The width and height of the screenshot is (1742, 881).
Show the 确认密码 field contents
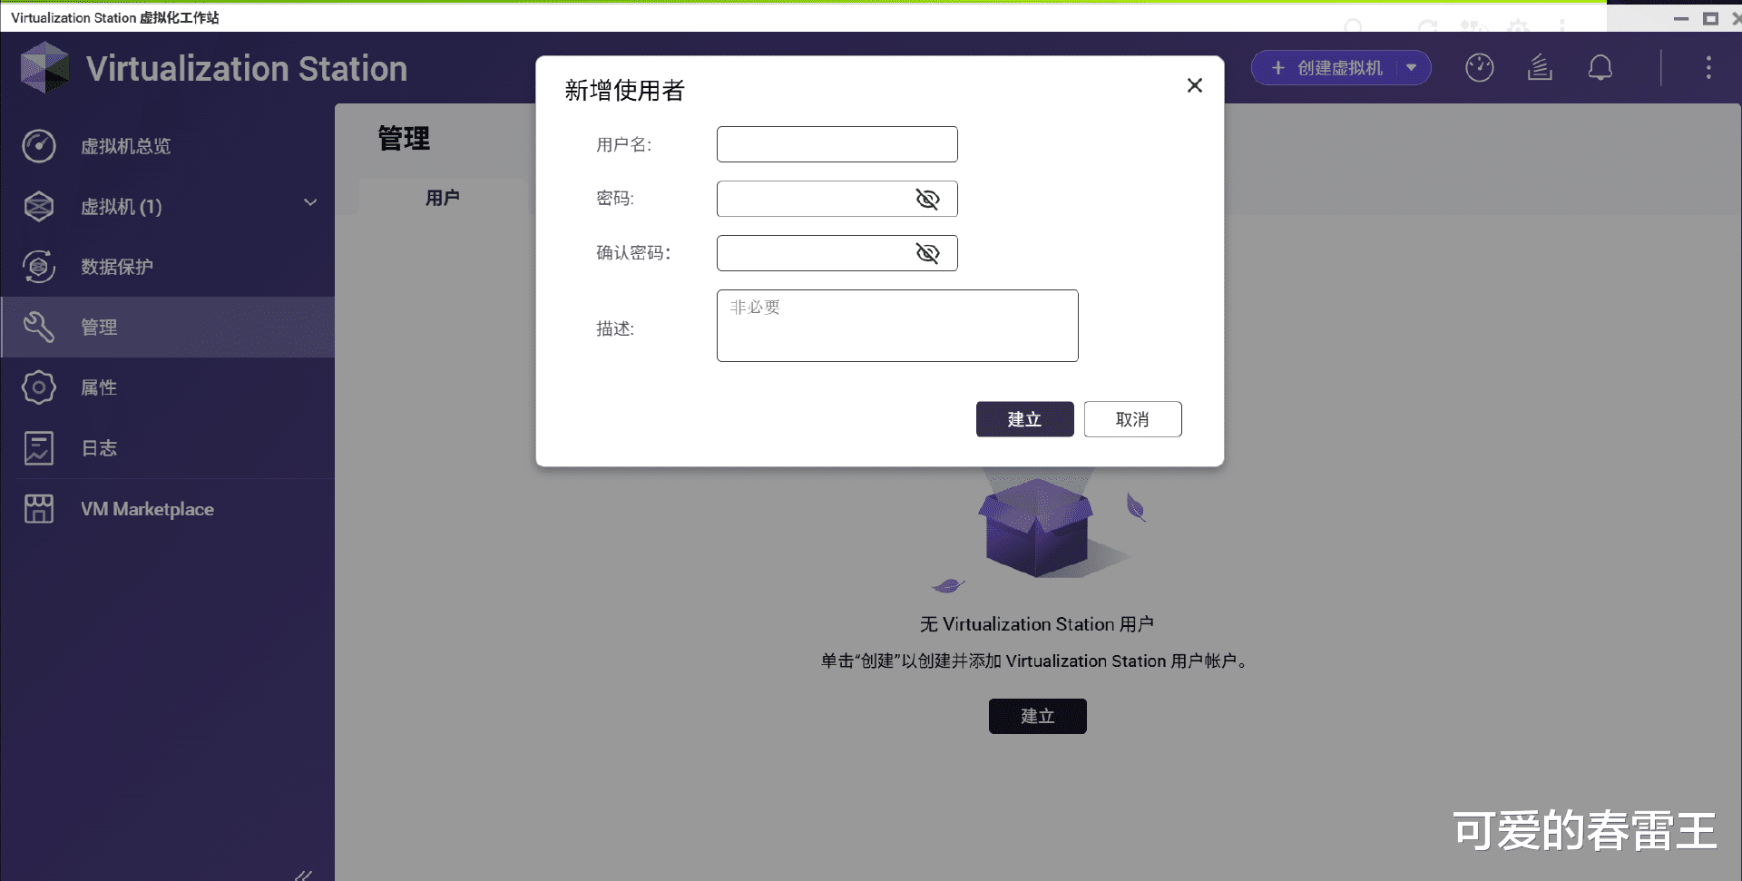pyautogui.click(x=928, y=253)
